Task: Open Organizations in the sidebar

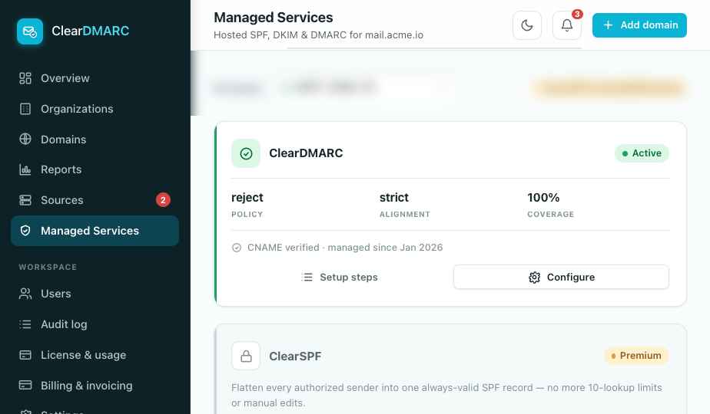Action: pos(95,109)
